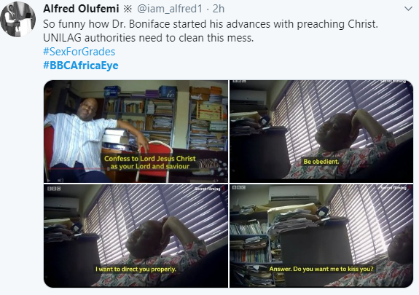This screenshot has width=419, height=295.
Task: Click the ※ symbol beside the name
Action: pos(128,9)
